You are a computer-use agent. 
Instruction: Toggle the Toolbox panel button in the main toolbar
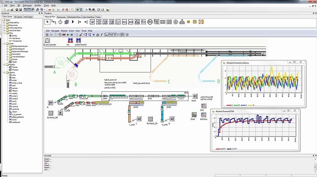[x=29, y=10]
